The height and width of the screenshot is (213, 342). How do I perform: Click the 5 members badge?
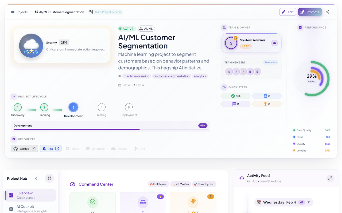click(271, 62)
